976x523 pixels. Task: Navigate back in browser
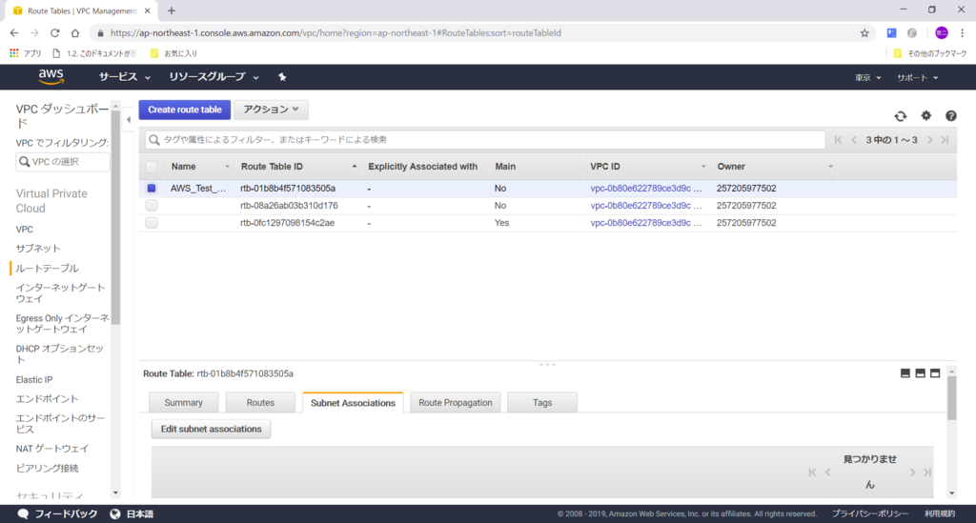(14, 33)
